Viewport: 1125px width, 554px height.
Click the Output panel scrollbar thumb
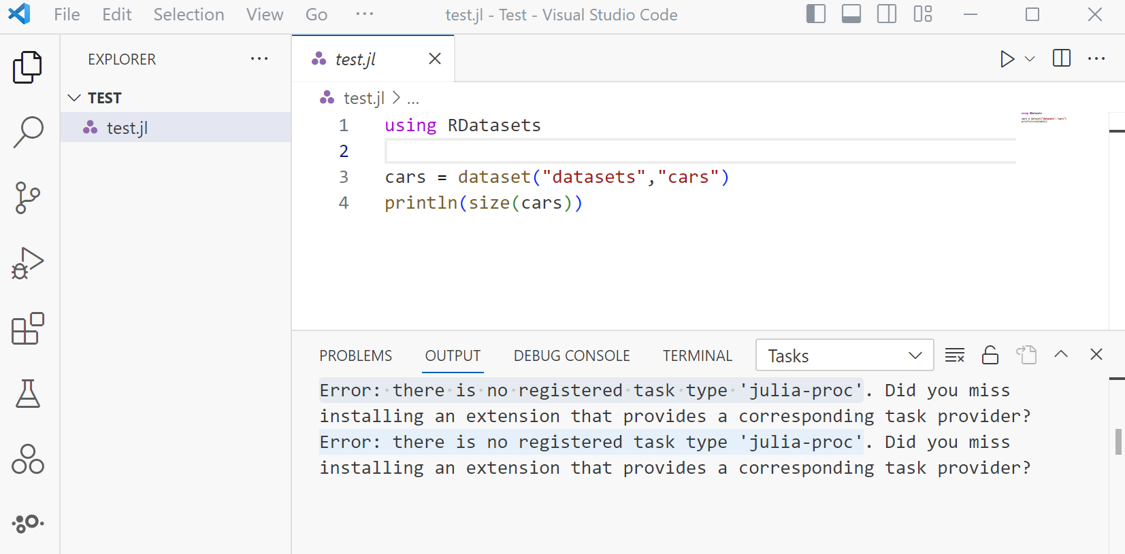(x=1118, y=442)
